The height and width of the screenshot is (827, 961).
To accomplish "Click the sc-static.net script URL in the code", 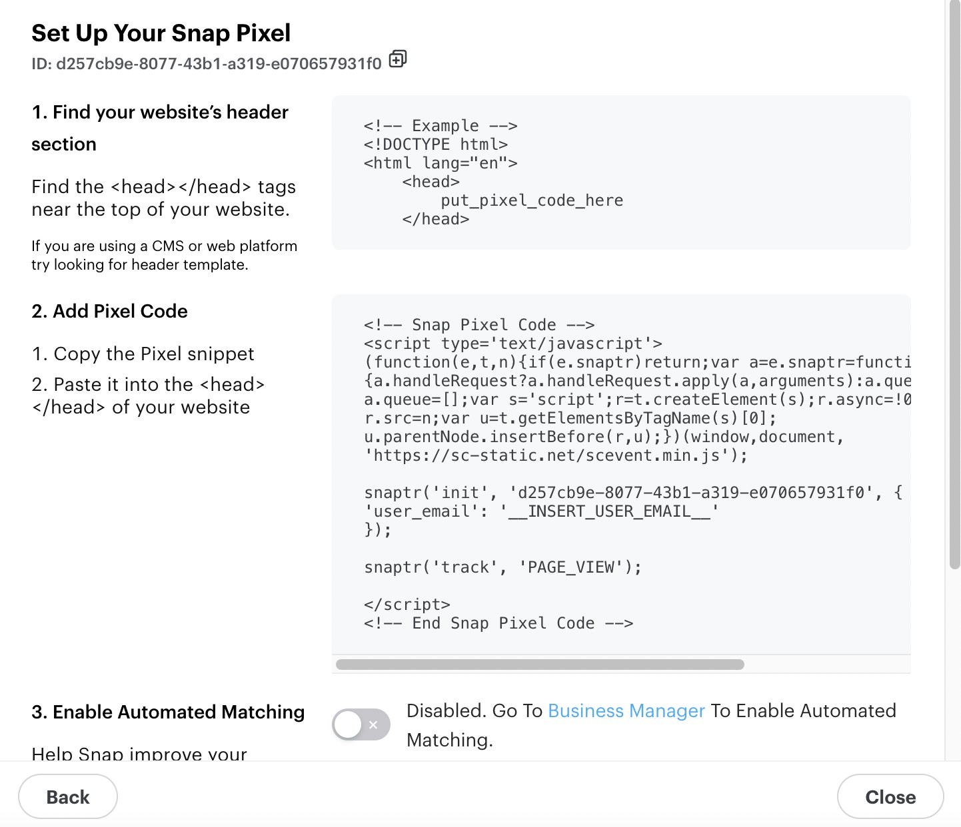I will (546, 455).
